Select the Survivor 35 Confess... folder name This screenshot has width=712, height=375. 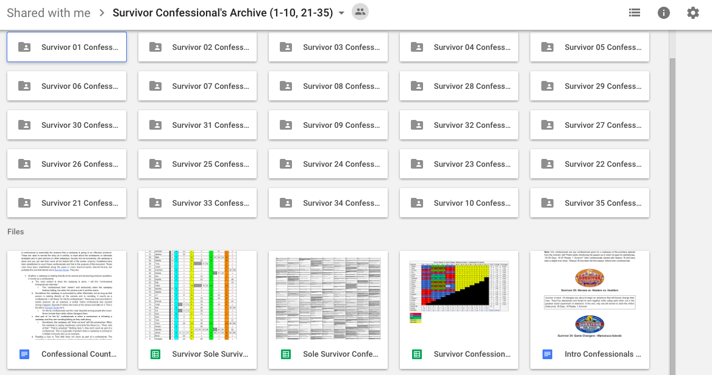(x=602, y=203)
